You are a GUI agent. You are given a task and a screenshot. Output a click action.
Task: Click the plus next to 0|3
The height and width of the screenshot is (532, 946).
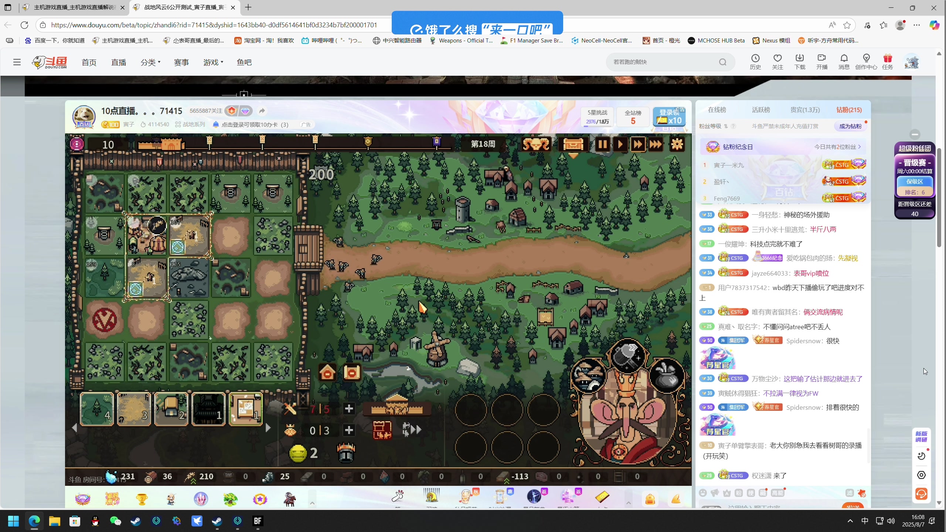(348, 430)
